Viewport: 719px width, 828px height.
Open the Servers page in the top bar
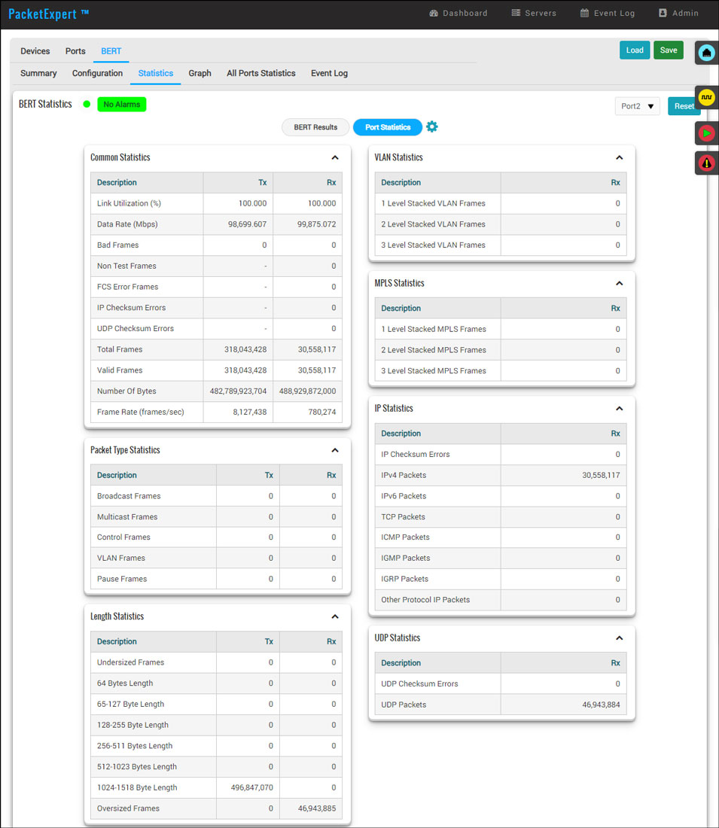pyautogui.click(x=534, y=14)
